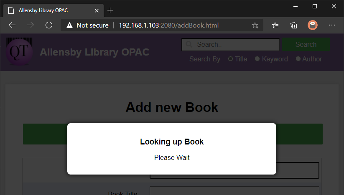Select the Keyword search radio button

point(257,59)
